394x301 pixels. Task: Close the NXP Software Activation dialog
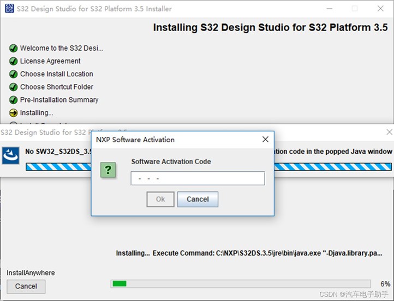tap(265, 140)
